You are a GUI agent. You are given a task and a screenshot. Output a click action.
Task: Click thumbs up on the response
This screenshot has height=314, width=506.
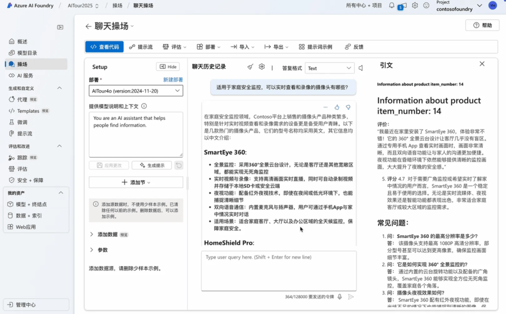(x=336, y=107)
